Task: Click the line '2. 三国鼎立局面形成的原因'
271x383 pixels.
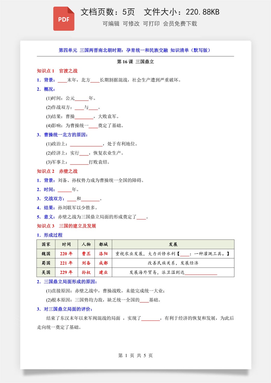Action: [67, 282]
